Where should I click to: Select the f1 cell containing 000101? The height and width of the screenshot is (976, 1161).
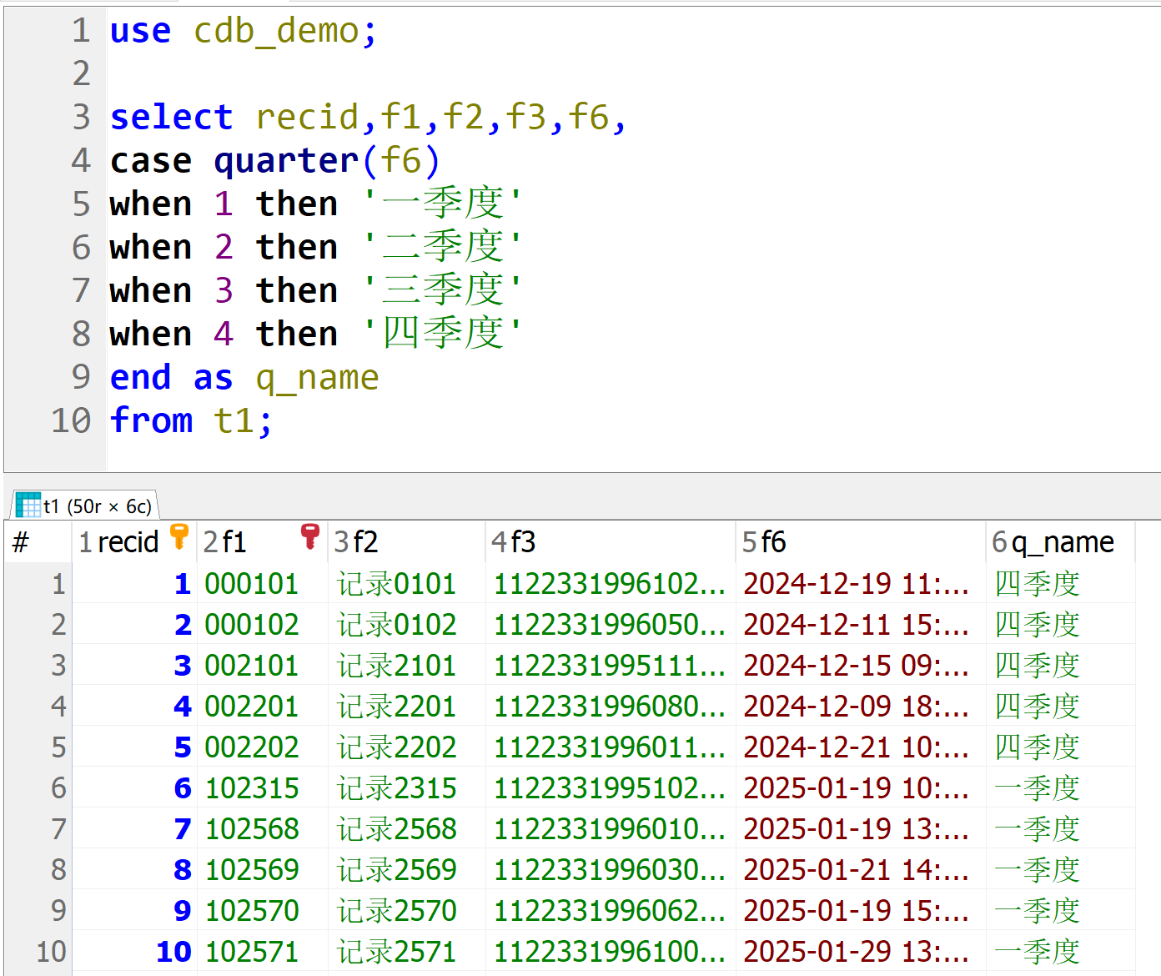coord(251,584)
